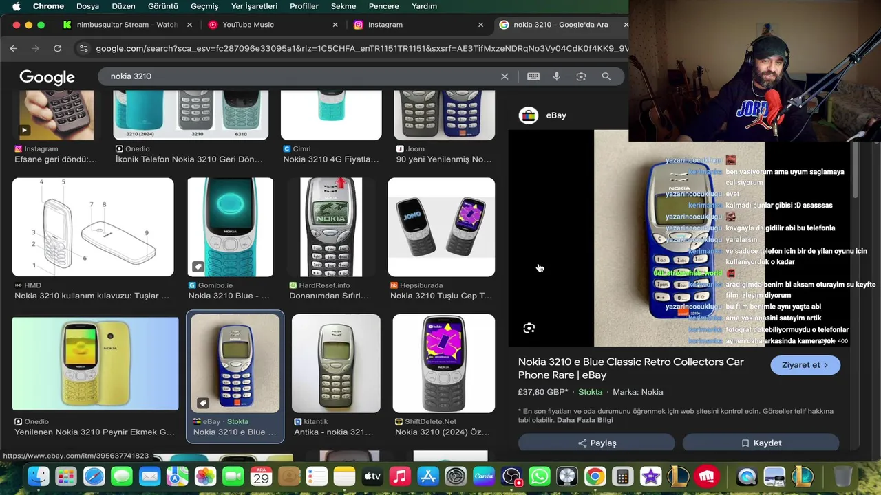Open Joom 90 yeni Yenilenmiş result

[x=444, y=159]
